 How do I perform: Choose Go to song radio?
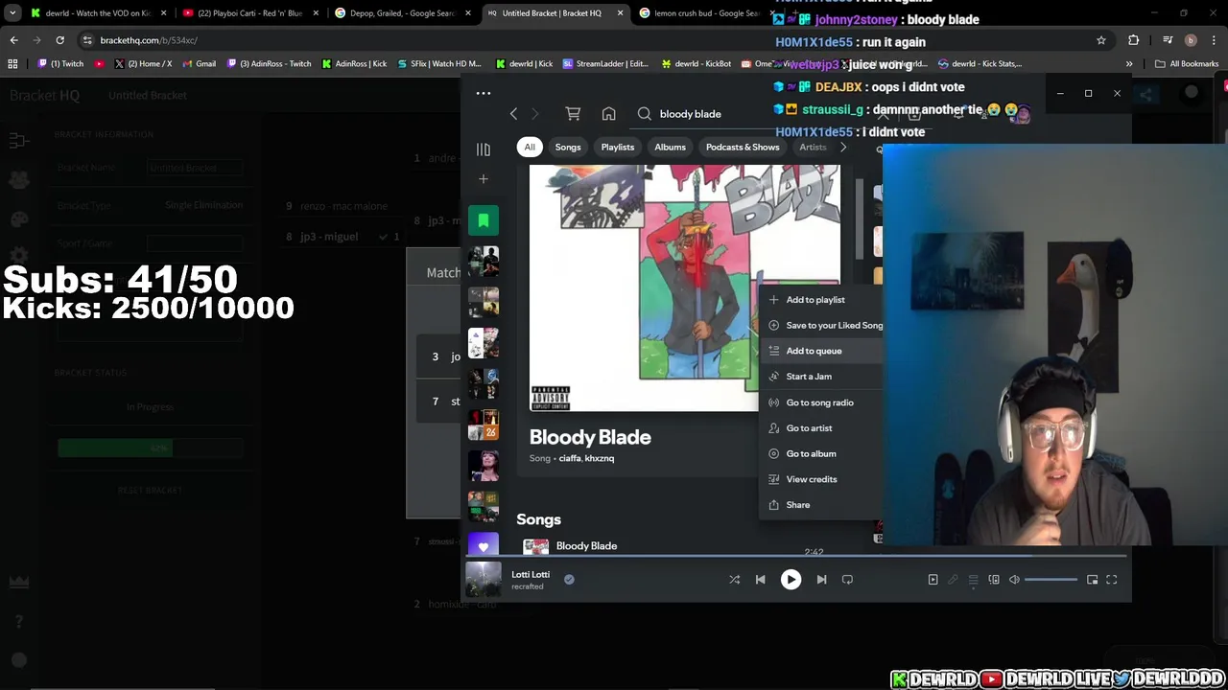point(820,402)
